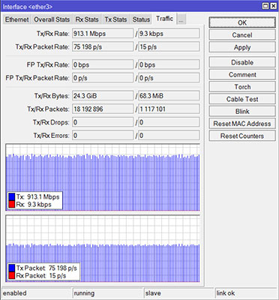279x300 pixels.
Task: Select the Tx Rate field showing 913.1 Mbps
Action: coord(103,34)
